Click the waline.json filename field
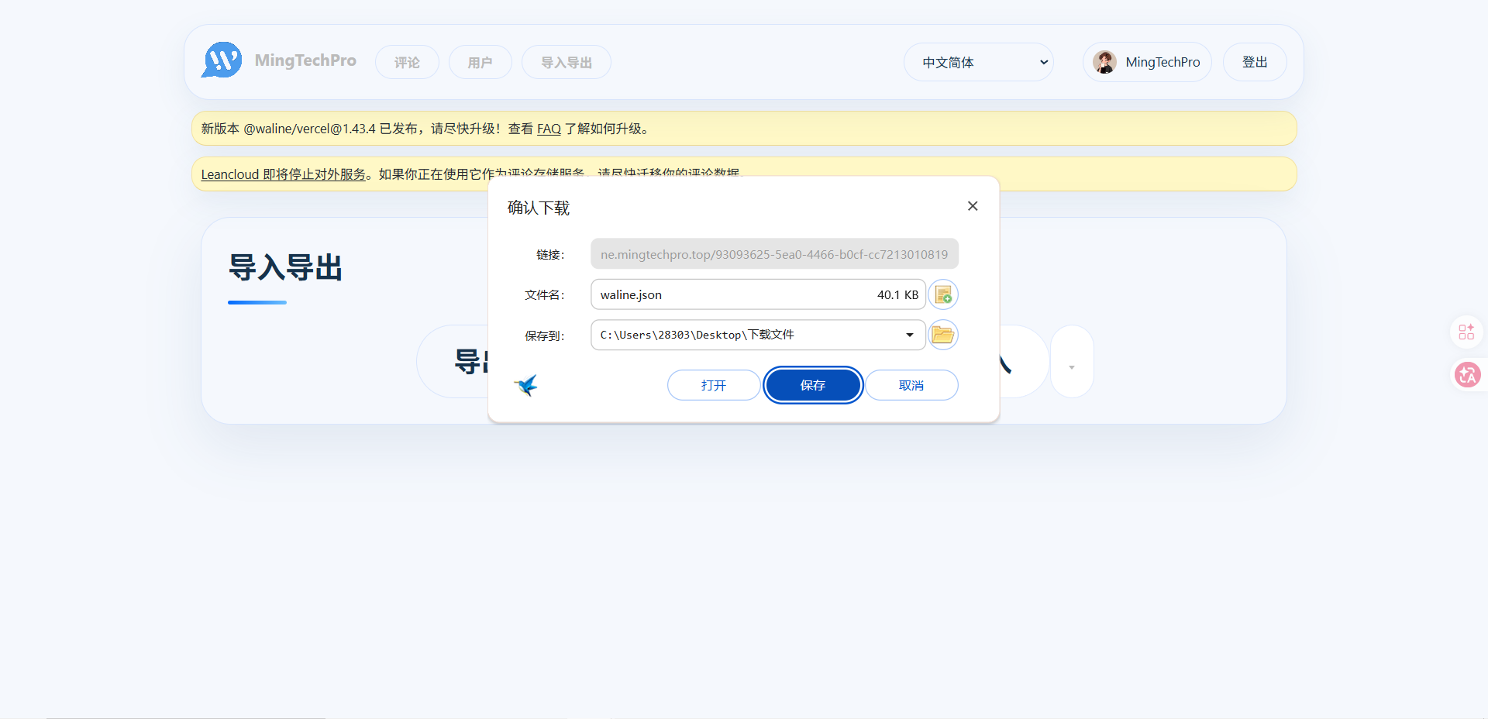 (x=758, y=294)
